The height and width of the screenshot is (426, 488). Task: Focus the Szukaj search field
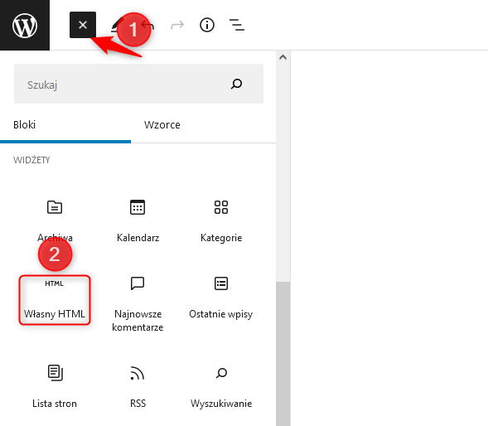tap(138, 84)
